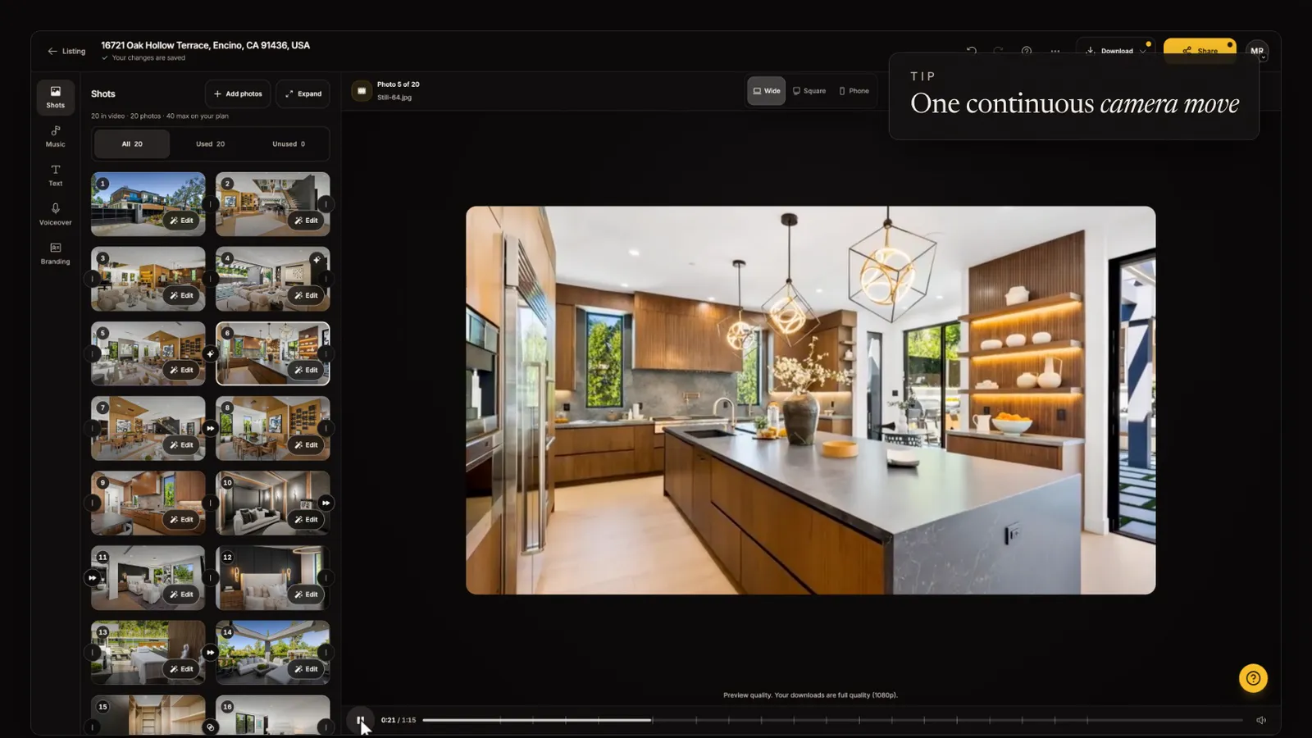1312x738 pixels.
Task: Click the Add photos button
Action: [x=238, y=93]
